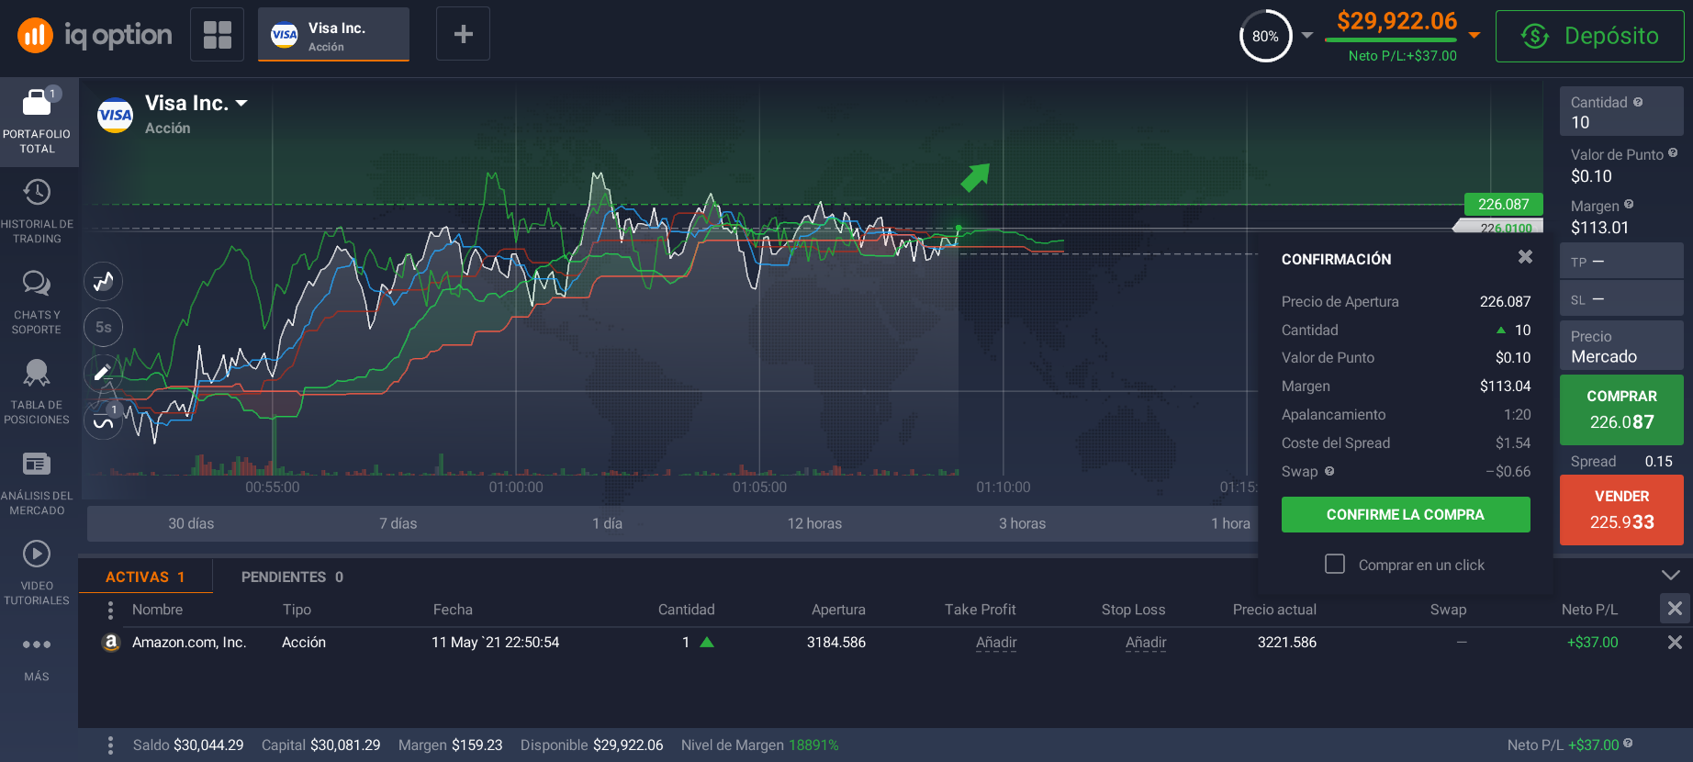Expand the 80% profit indicator dropdown

(1307, 36)
